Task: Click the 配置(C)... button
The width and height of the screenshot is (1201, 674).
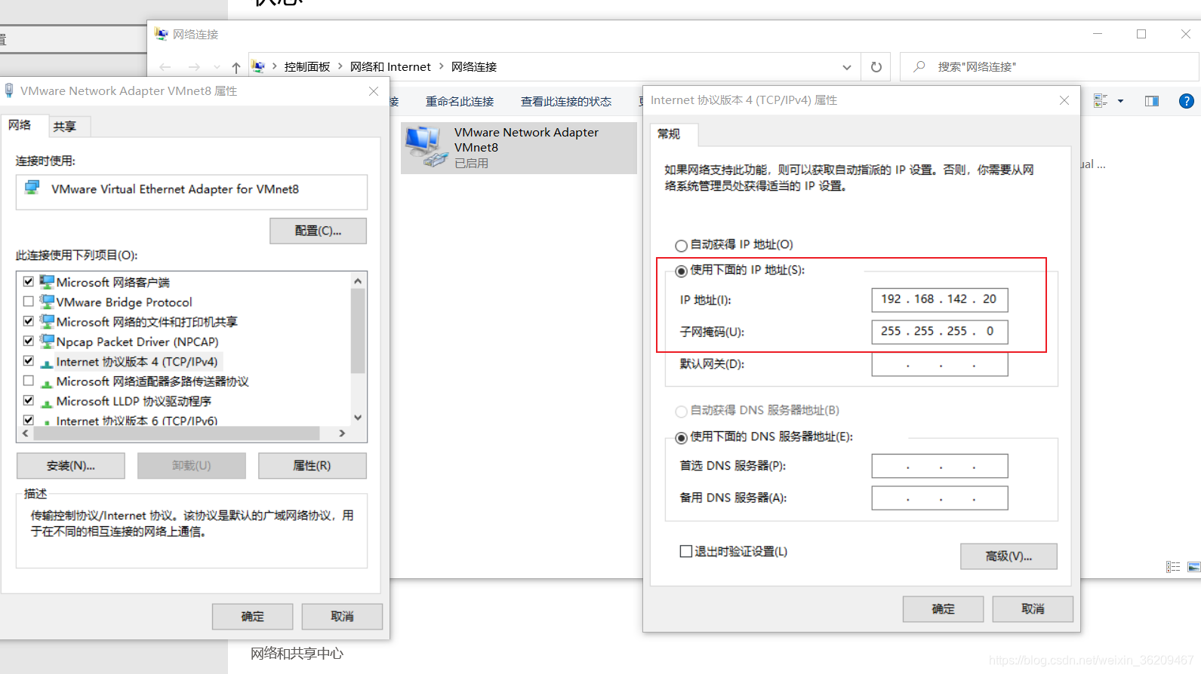Action: coord(318,231)
